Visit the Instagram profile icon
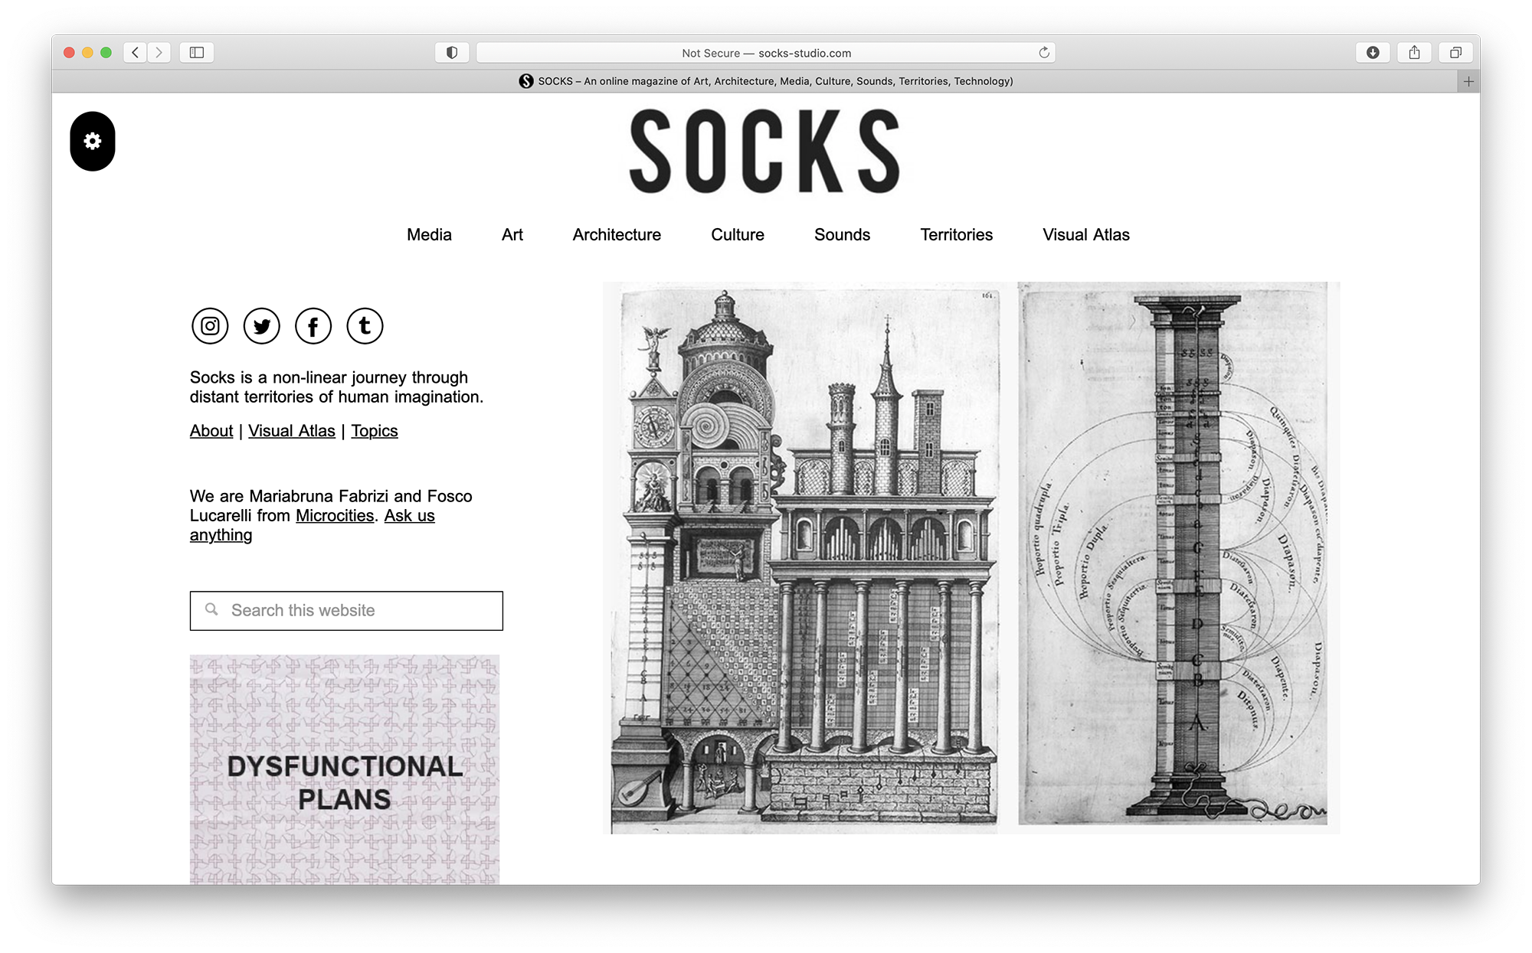This screenshot has height=953, width=1532. coord(210,326)
